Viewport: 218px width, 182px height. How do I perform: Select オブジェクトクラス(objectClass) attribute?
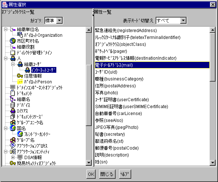click(152, 44)
